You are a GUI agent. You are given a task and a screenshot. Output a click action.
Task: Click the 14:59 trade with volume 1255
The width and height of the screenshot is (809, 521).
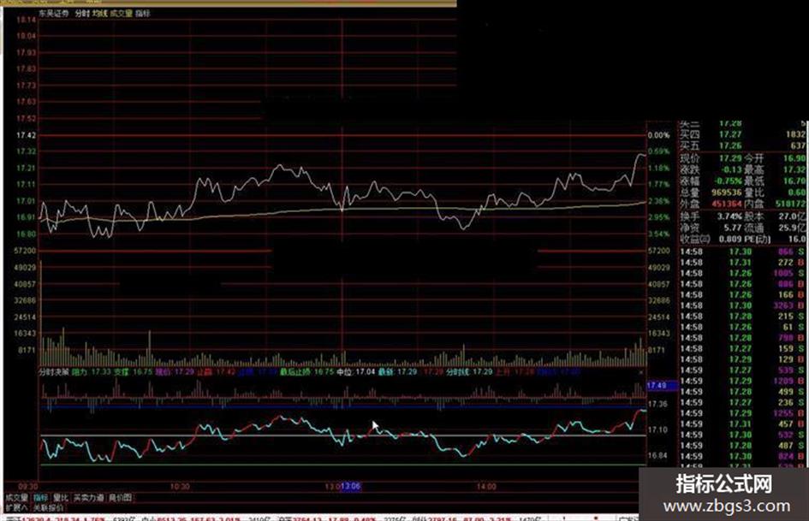[743, 413]
